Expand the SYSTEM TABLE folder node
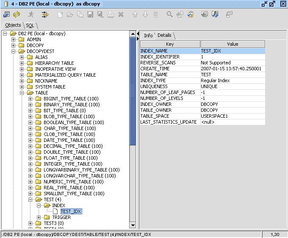 [x=22, y=87]
